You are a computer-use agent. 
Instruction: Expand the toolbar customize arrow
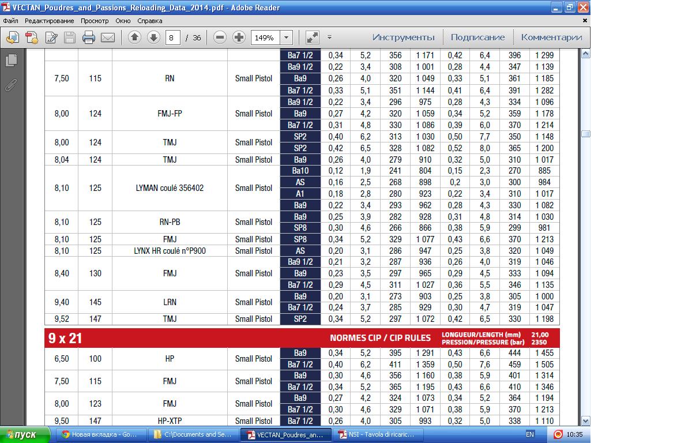tap(329, 37)
